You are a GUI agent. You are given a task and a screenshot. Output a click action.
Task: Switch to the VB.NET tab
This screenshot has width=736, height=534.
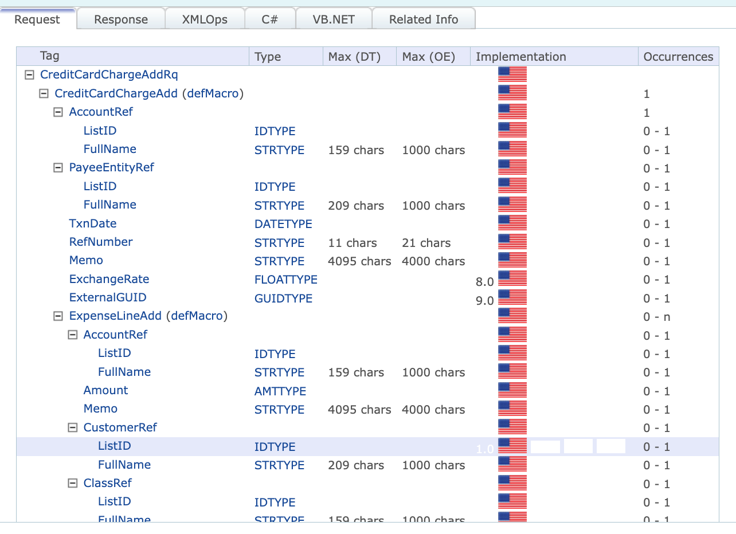pos(334,19)
